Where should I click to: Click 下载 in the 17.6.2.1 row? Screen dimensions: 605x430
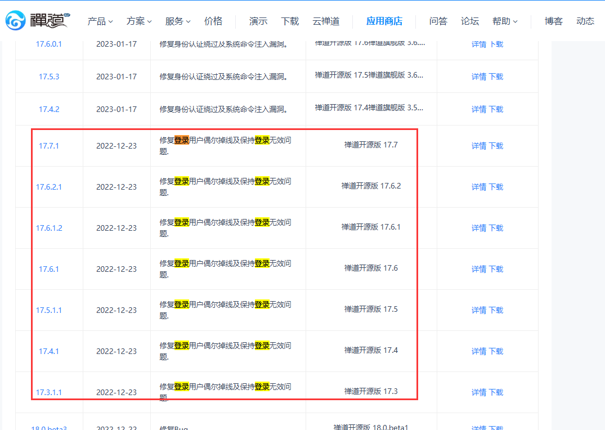coord(496,187)
